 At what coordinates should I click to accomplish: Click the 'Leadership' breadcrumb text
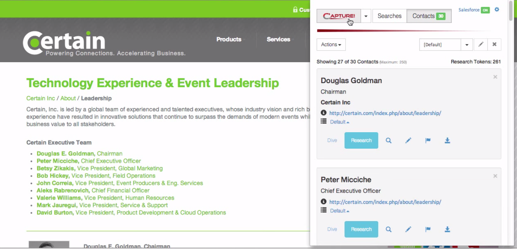[x=96, y=98]
